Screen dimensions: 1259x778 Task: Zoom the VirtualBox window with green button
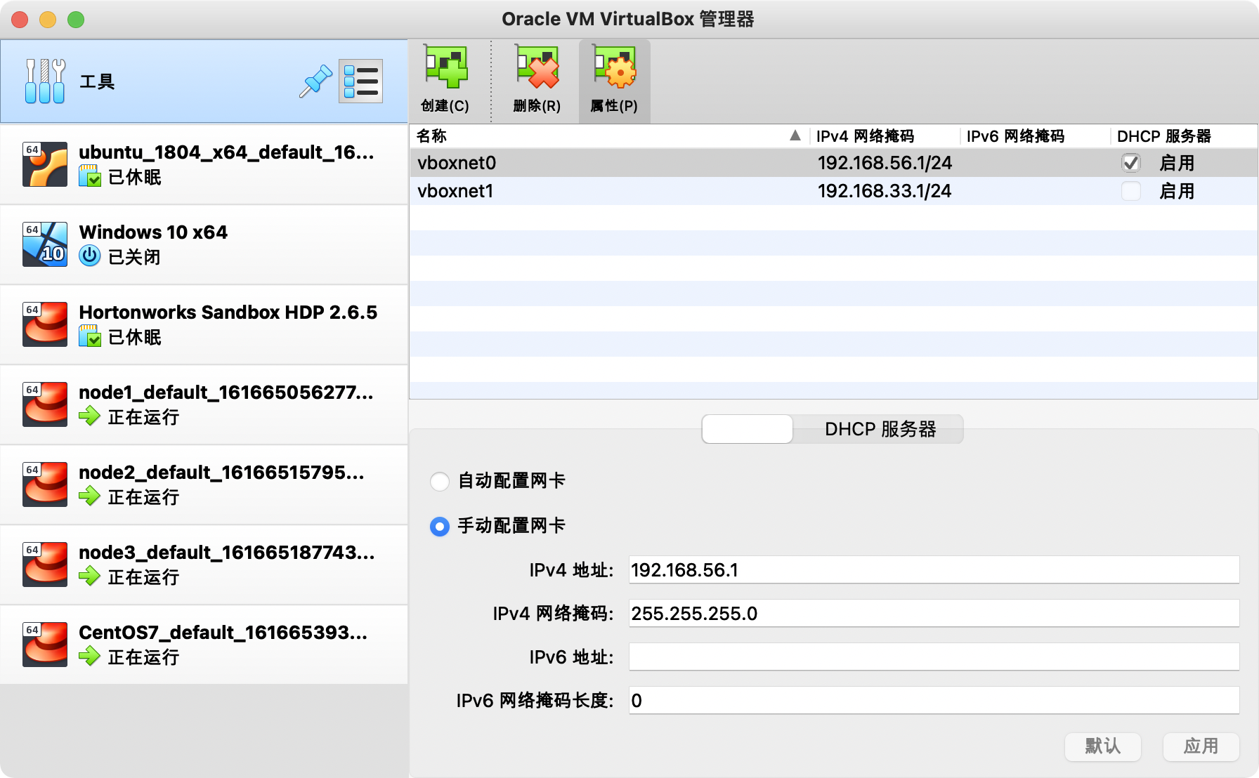pos(76,20)
